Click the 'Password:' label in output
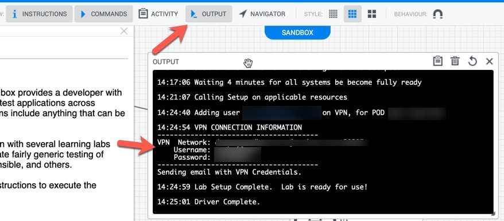The height and width of the screenshot is (221, 504). pos(192,157)
